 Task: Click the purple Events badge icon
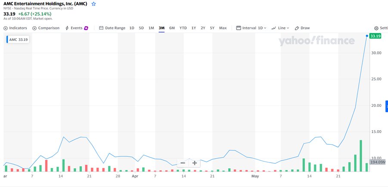click(x=86, y=28)
